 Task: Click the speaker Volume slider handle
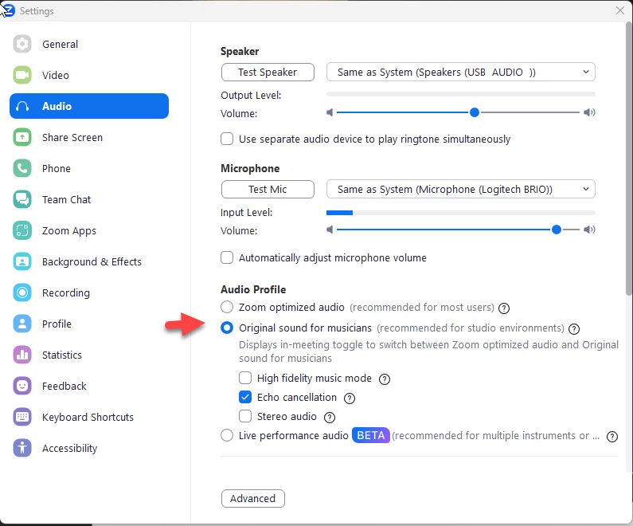pos(475,112)
